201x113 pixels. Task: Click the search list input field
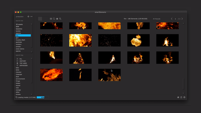point(23,21)
